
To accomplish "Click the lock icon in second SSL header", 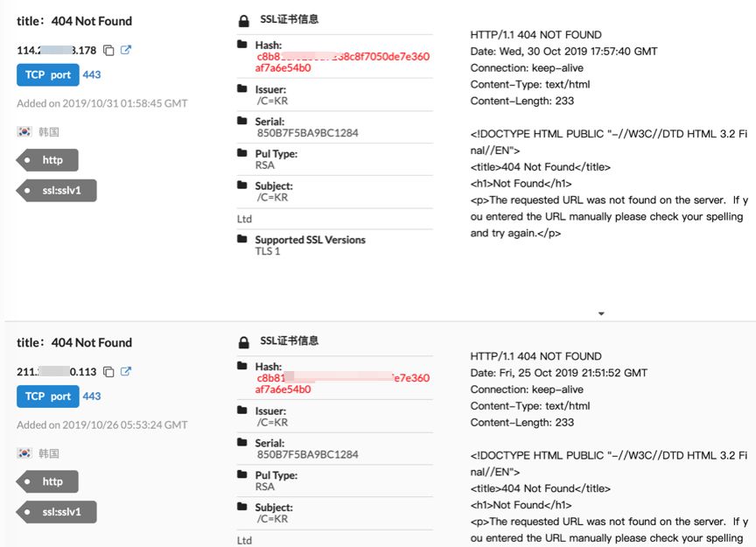I will tap(243, 342).
